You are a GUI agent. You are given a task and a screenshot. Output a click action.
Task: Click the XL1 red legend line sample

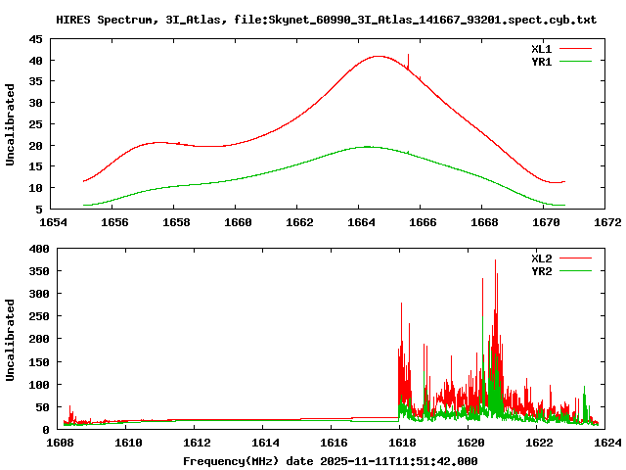tap(576, 48)
